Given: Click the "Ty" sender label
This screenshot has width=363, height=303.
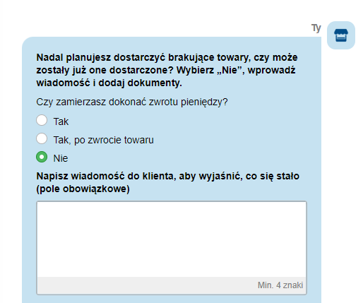Looking at the screenshot, I should [x=316, y=28].
